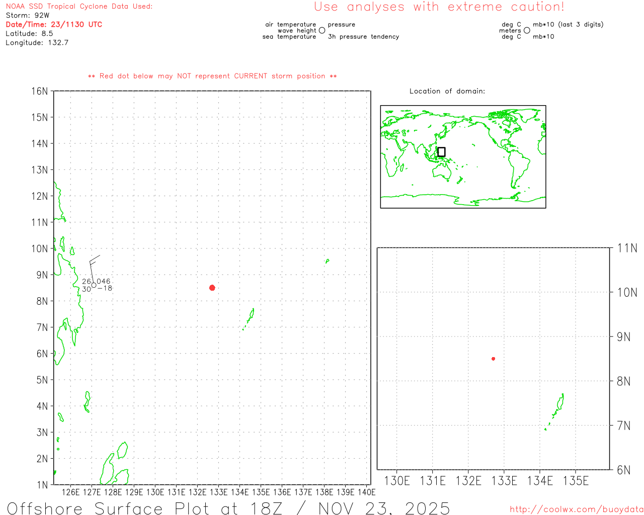Click the legend circle beside 'wave height'

[322, 30]
